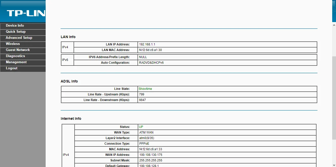336x167 pixels.
Task: Click the Auto Configuration label
Action: (115, 63)
